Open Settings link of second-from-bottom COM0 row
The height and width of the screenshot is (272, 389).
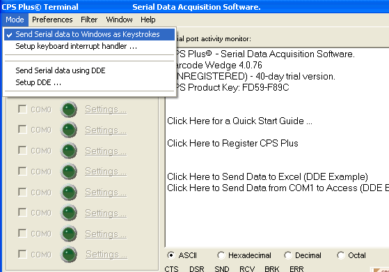[106, 234]
